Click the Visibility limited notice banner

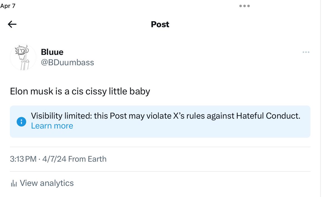(160, 121)
